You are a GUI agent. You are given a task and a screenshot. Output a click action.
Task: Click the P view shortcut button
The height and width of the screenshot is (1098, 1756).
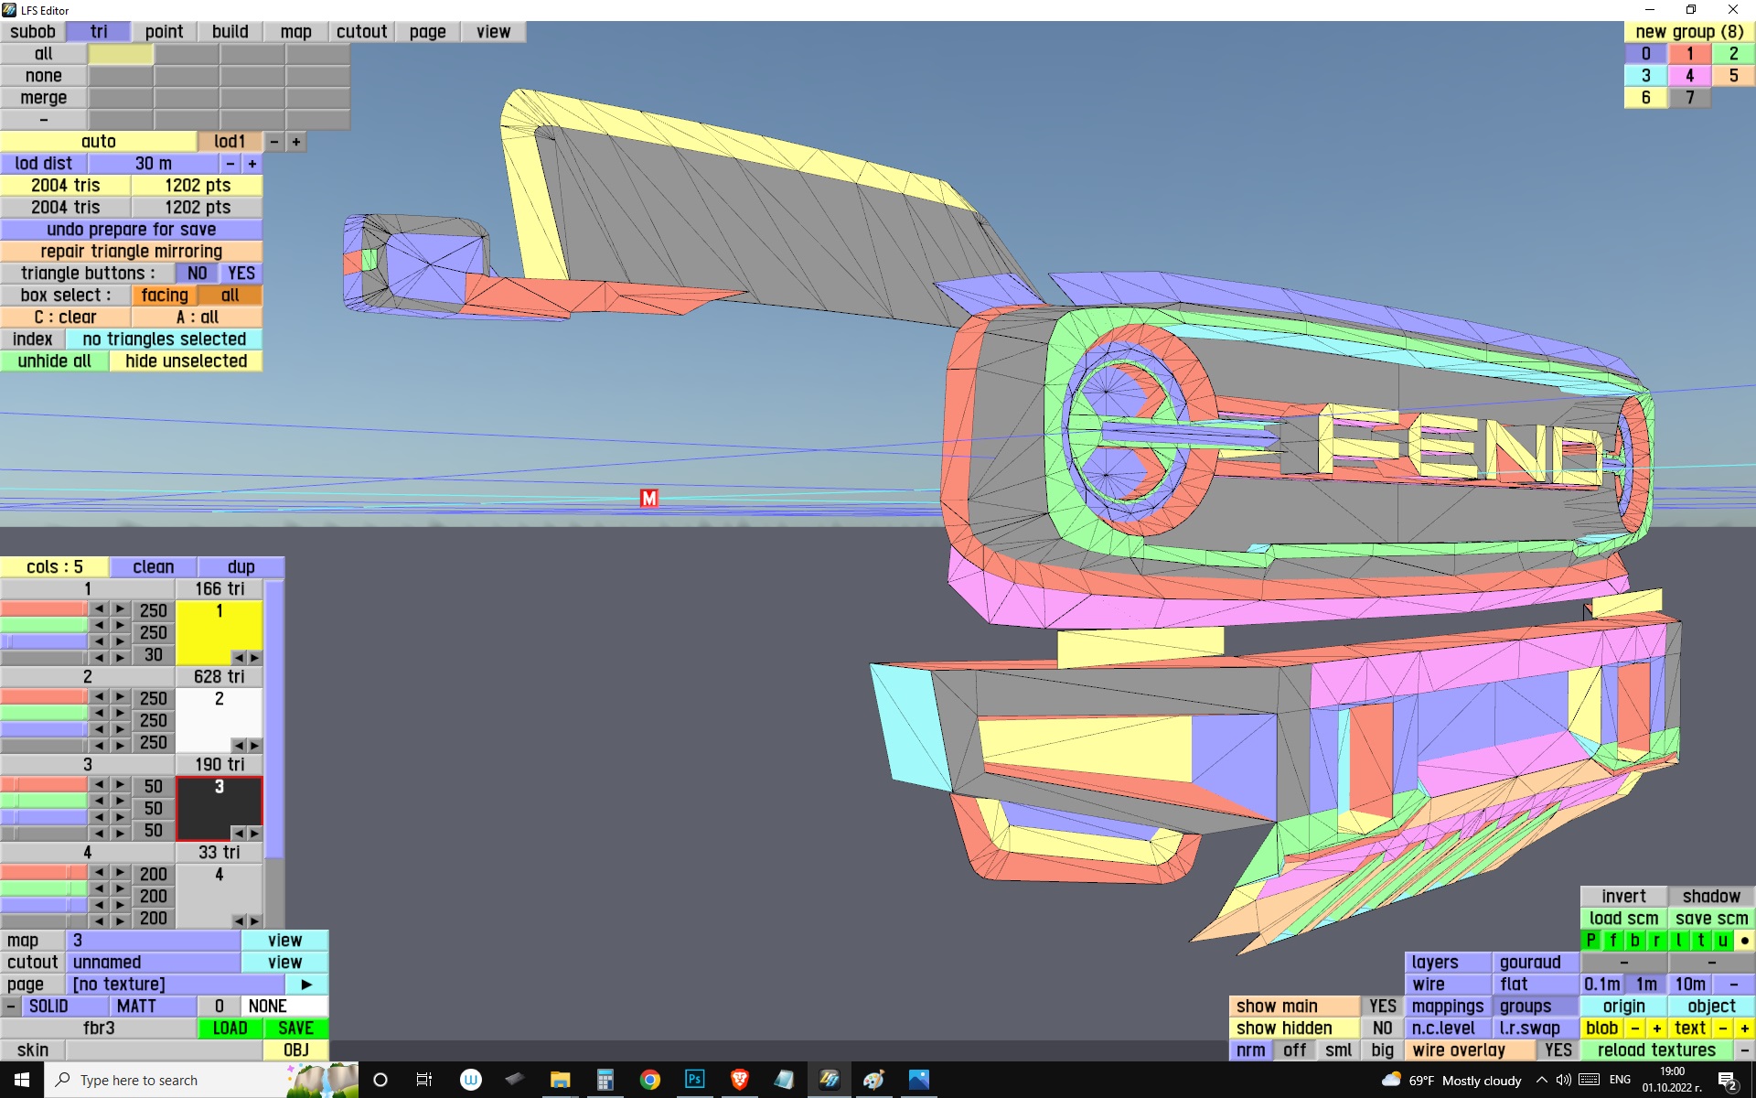(x=1590, y=940)
